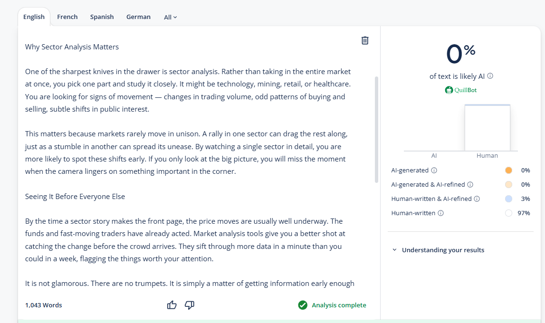The width and height of the screenshot is (545, 323).
Task: Switch to the German tab
Action: tap(138, 17)
